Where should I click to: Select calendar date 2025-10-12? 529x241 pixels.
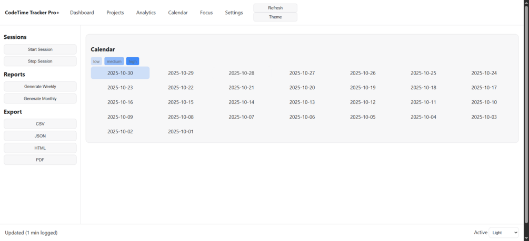pyautogui.click(x=363, y=102)
